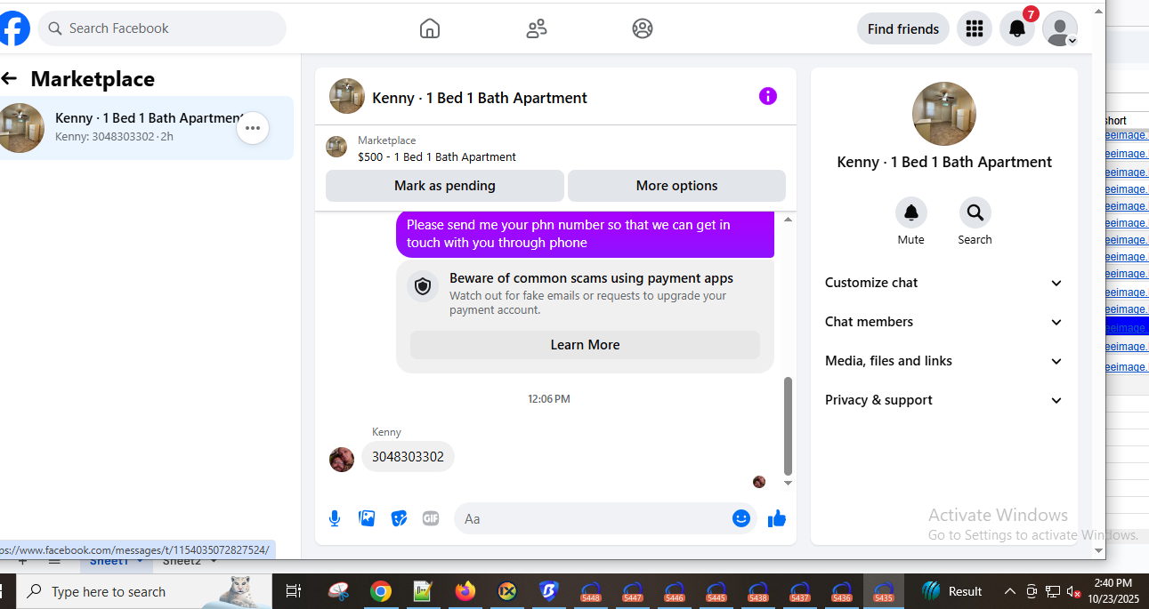Image resolution: width=1149 pixels, height=609 pixels.
Task: Attach a file with the photo icon
Action: point(367,518)
